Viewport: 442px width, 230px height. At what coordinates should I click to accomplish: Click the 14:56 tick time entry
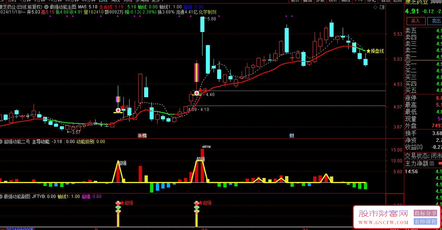[x=411, y=171]
